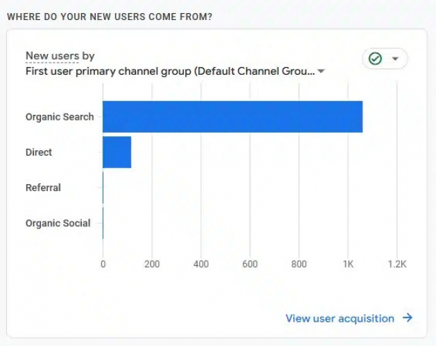
Task: Click the 1K axis tick label
Action: 348,264
